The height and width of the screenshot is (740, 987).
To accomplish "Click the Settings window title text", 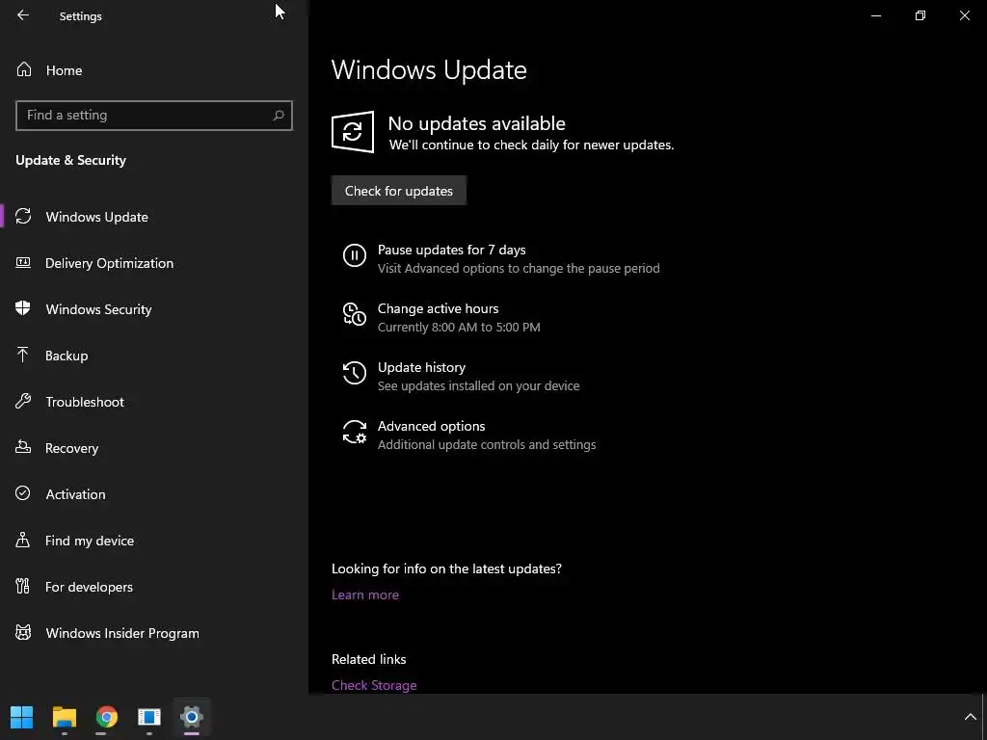I will pyautogui.click(x=81, y=16).
